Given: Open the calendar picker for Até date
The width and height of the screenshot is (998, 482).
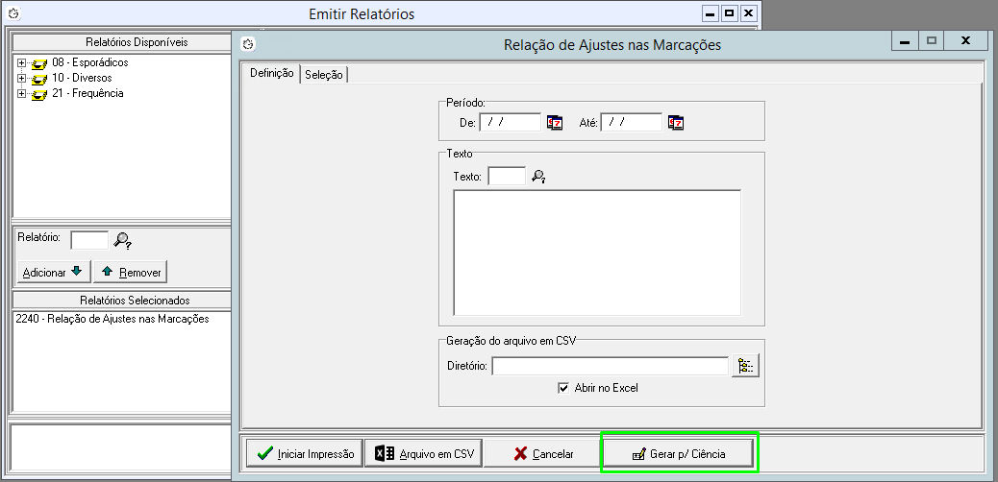Looking at the screenshot, I should pyautogui.click(x=676, y=123).
